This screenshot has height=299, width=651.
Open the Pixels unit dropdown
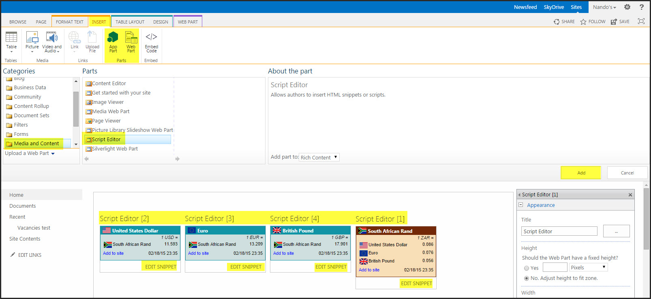[x=588, y=267]
